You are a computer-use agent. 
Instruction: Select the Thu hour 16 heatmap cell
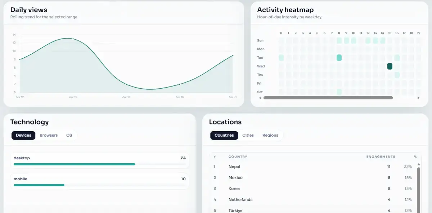coord(397,75)
